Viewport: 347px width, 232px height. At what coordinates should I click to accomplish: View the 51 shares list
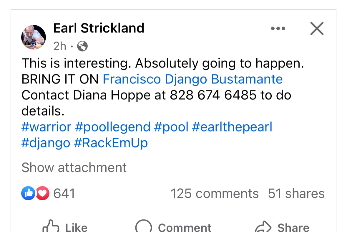coord(296,194)
